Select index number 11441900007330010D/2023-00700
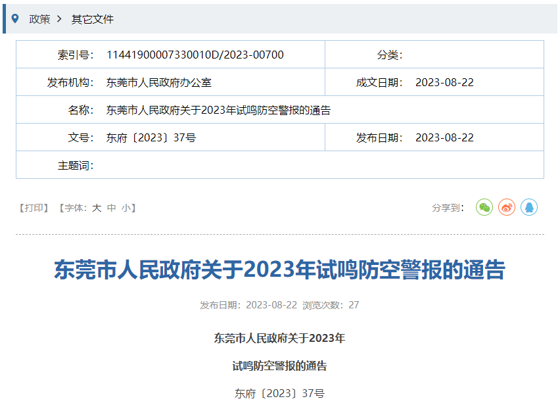Viewport: 560px width, 405px height. 195,55
